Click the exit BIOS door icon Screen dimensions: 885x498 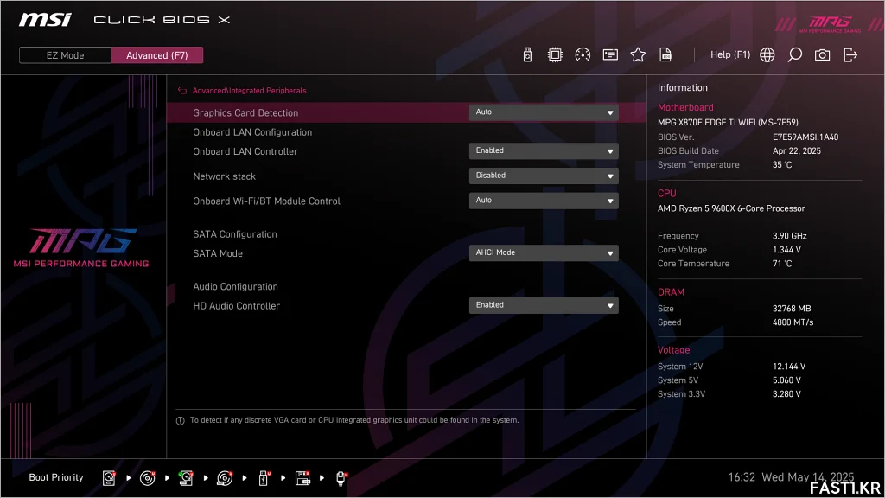(850, 54)
